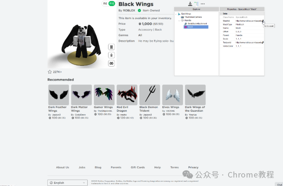Open Blog footer link
This screenshot has height=186, width=283.
coord(98,167)
